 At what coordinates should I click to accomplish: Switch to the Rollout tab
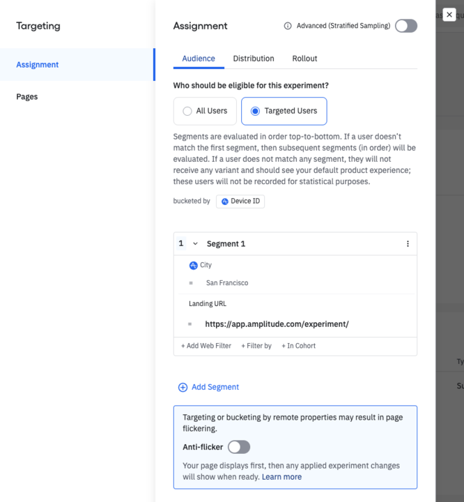point(304,59)
